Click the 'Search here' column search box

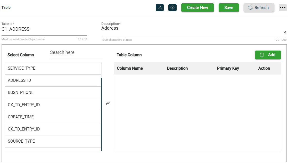click(x=76, y=53)
